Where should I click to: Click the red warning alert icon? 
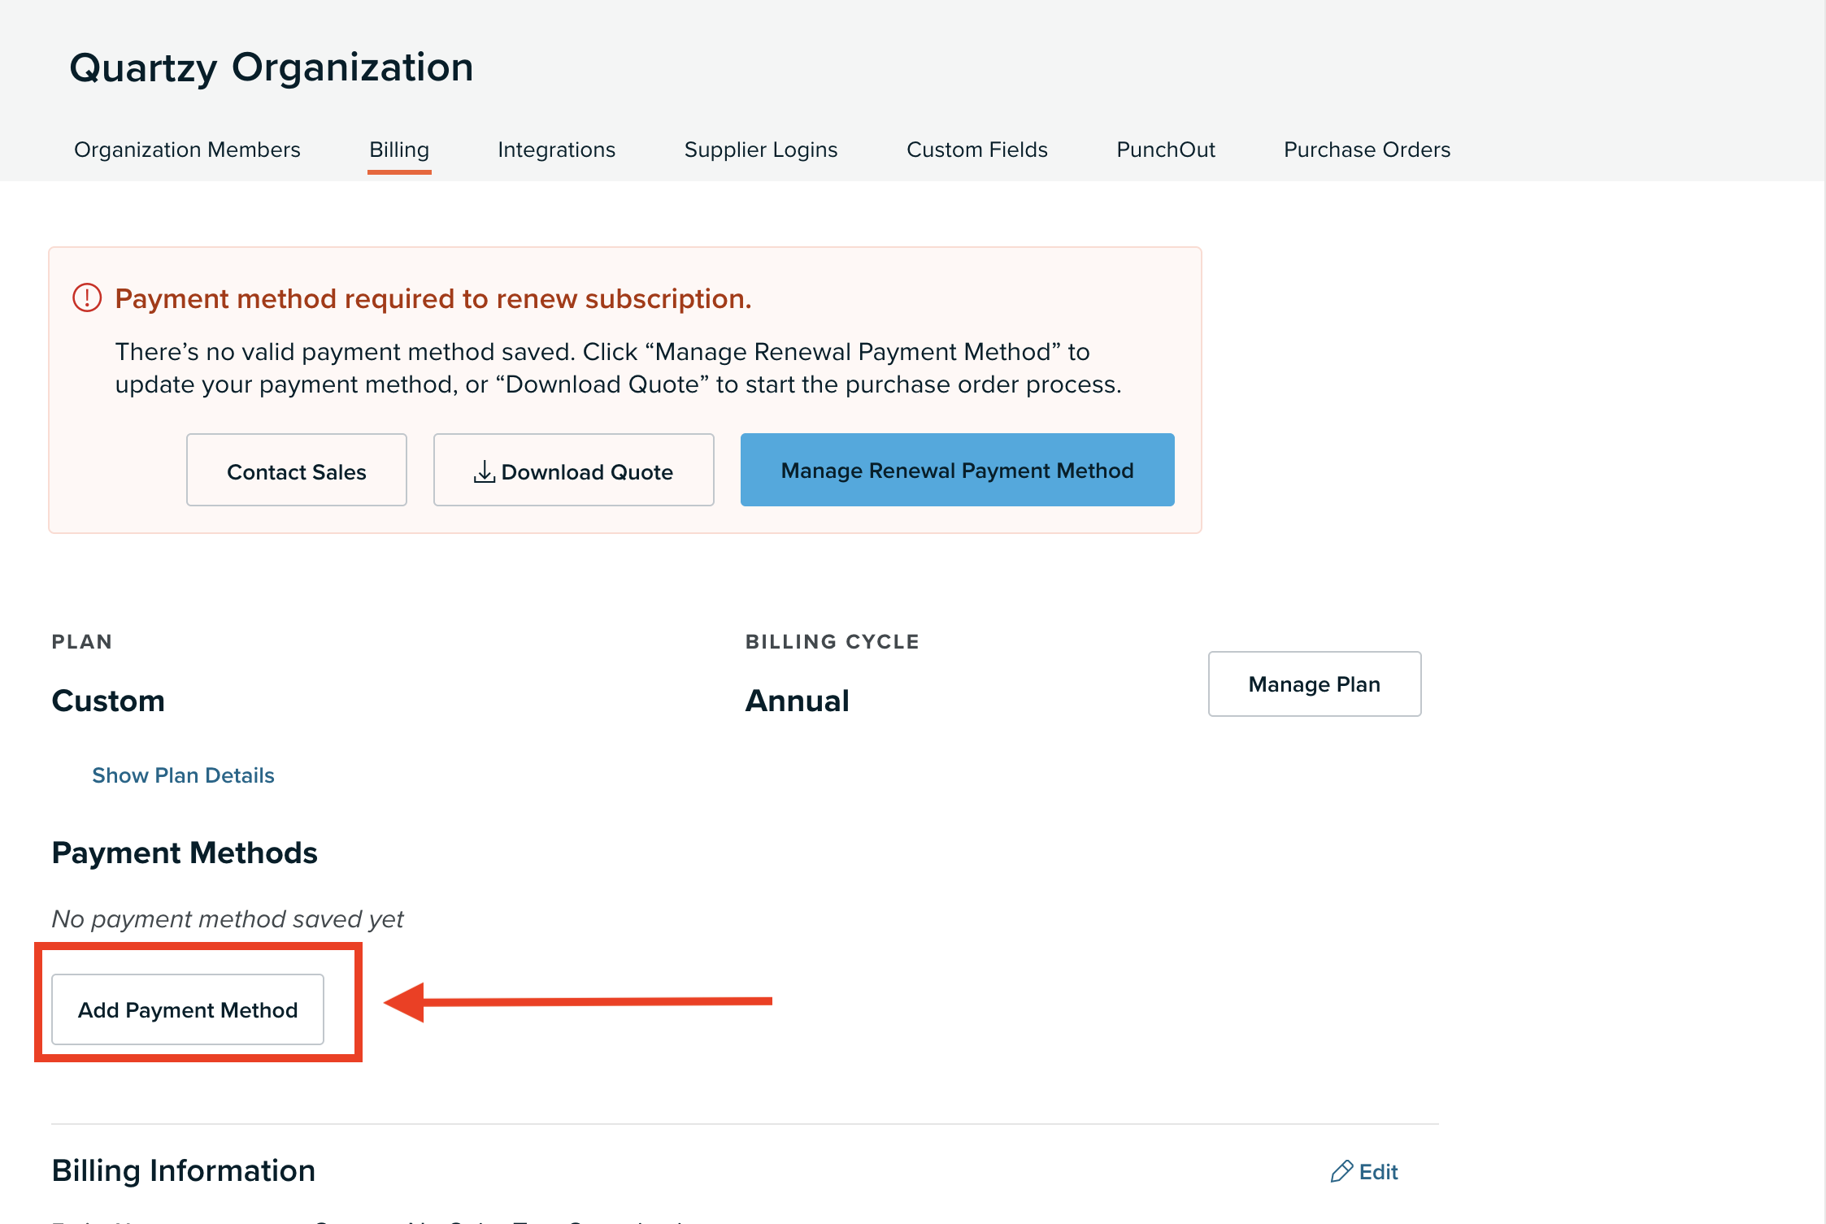pyautogui.click(x=87, y=298)
